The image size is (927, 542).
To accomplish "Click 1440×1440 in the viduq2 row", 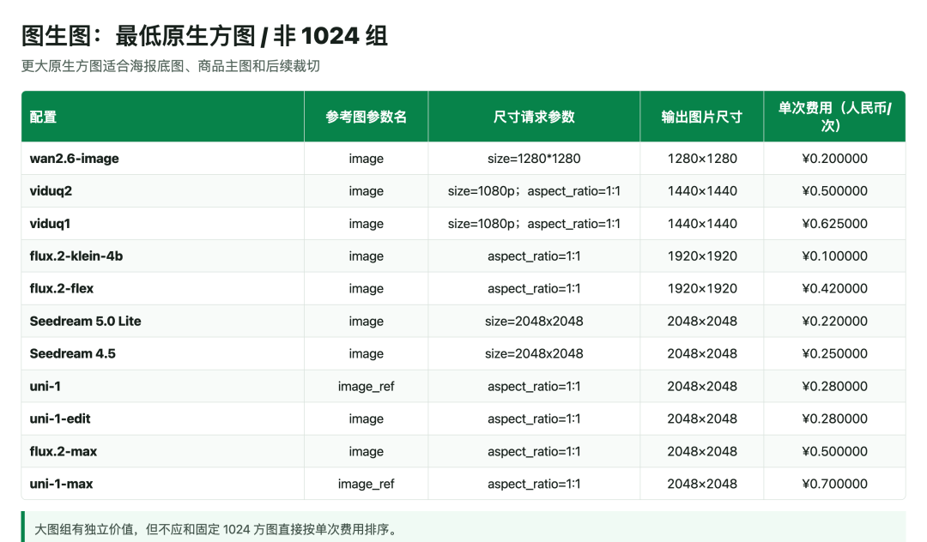I will 702,190.
